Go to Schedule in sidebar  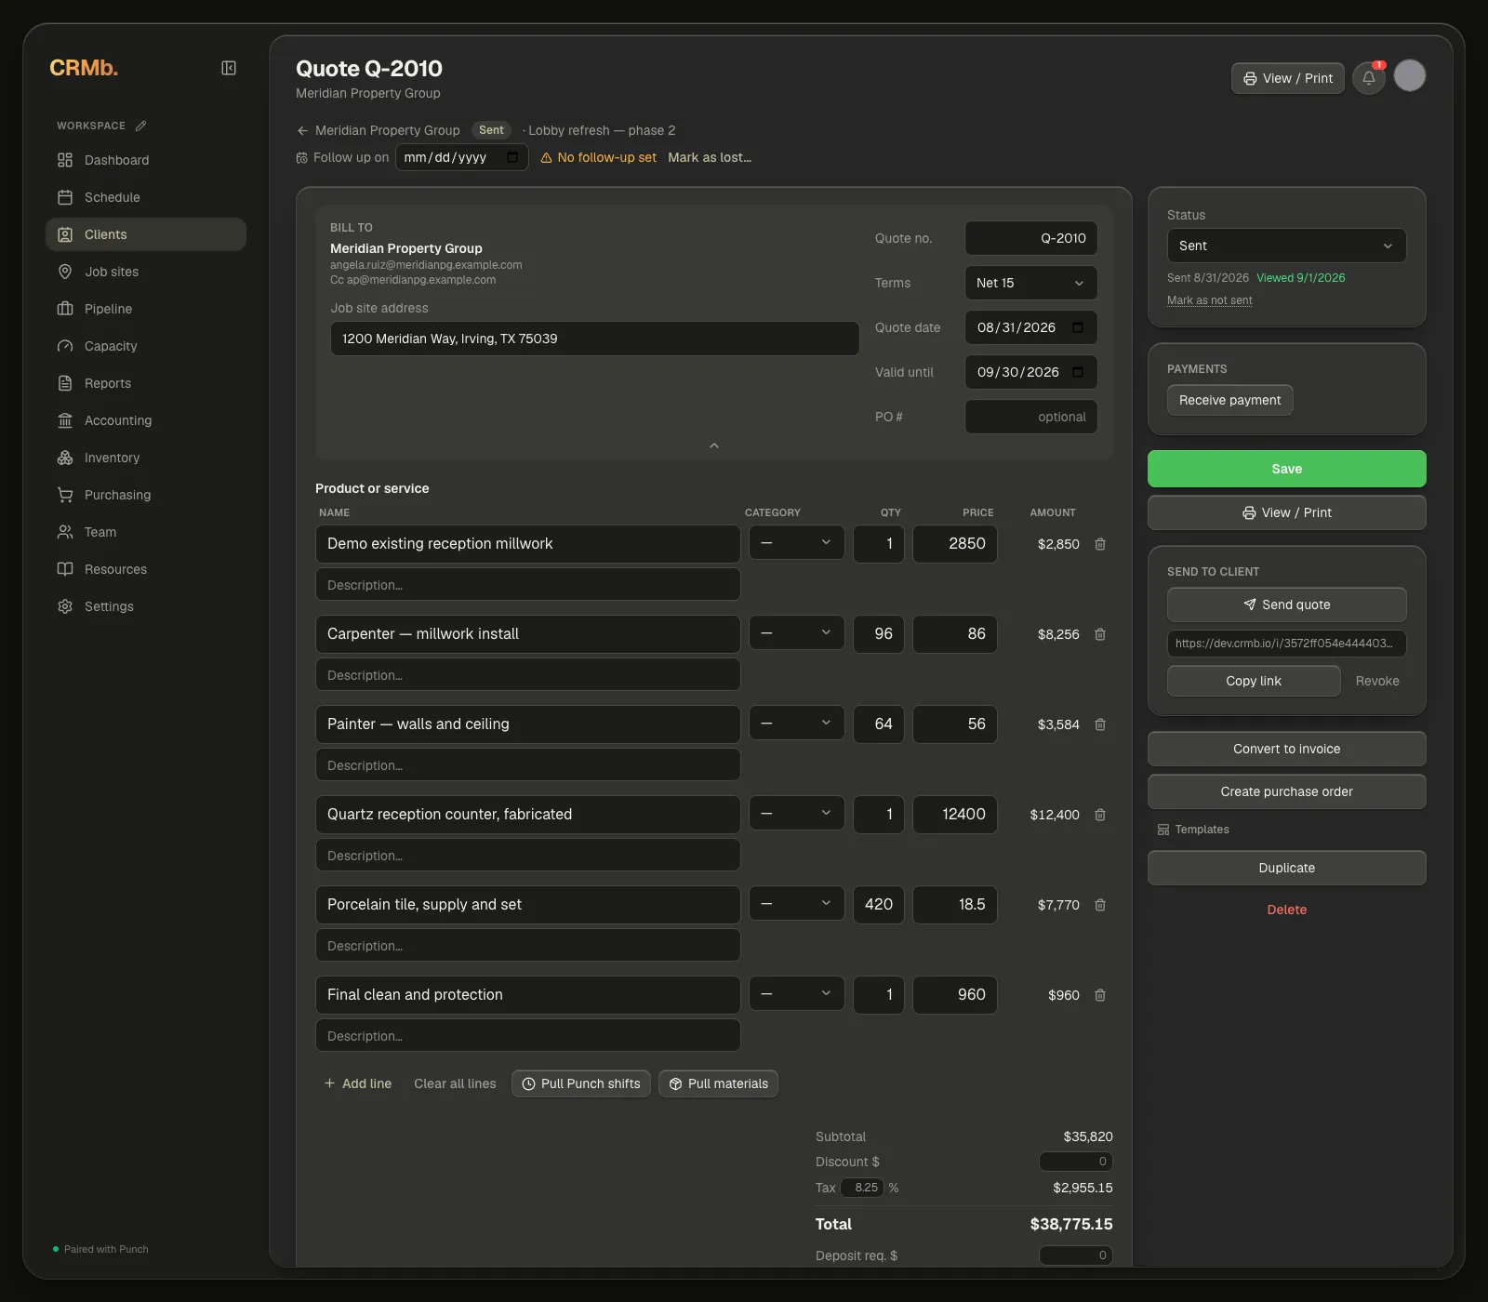coord(146,197)
